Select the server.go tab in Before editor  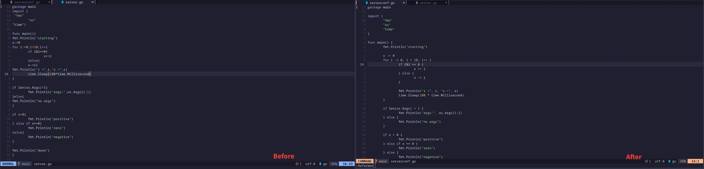[x=74, y=2]
